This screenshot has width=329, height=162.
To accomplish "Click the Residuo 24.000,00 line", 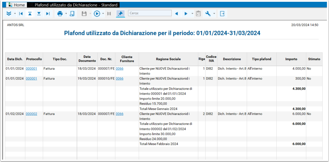I will 153,139.
